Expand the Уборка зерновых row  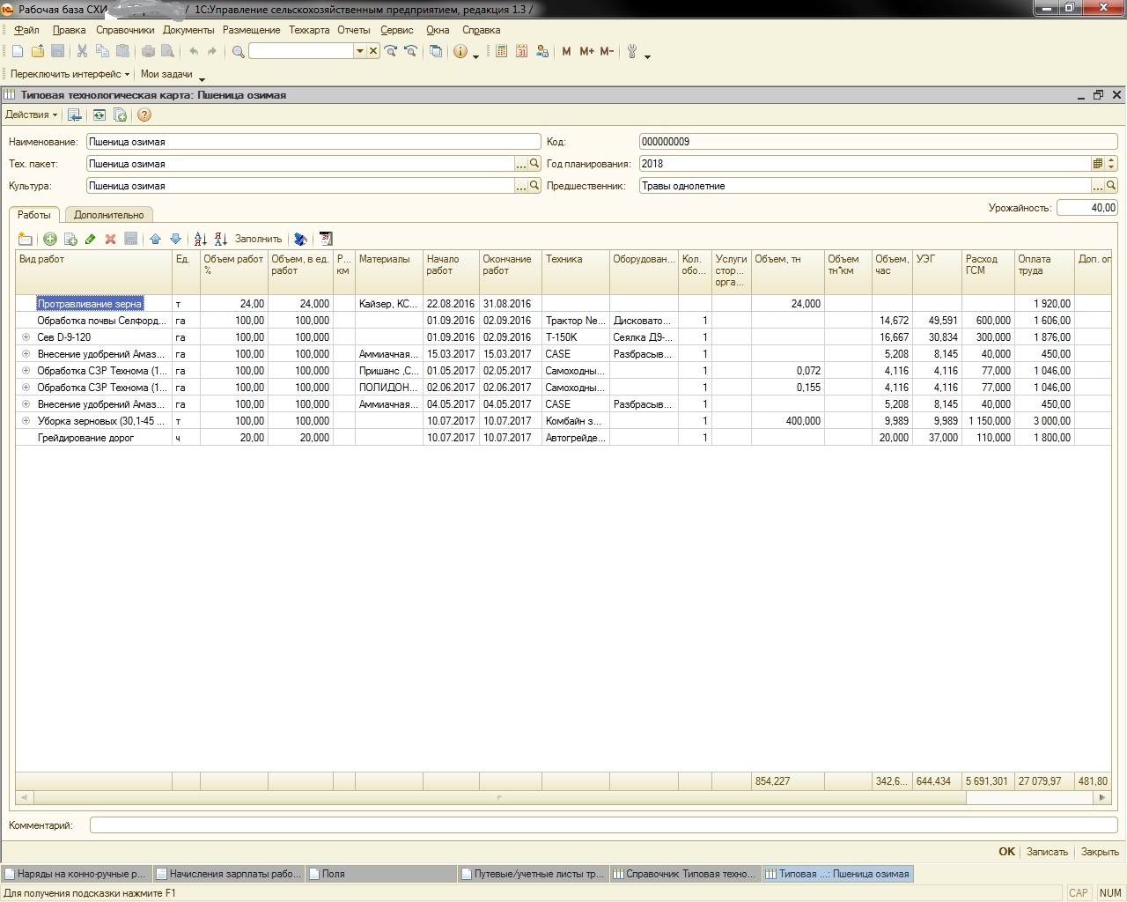pos(26,421)
